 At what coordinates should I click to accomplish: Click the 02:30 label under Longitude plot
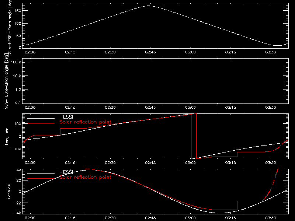[x=110, y=162]
